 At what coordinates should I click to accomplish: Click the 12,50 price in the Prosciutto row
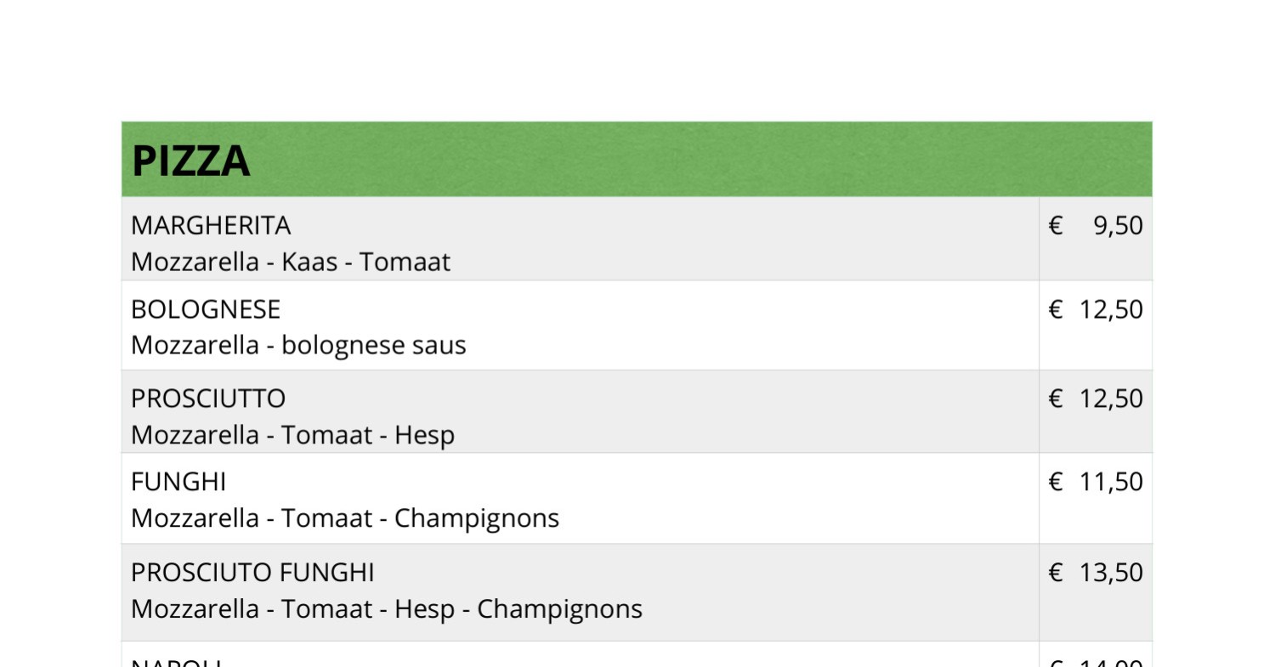point(1111,399)
